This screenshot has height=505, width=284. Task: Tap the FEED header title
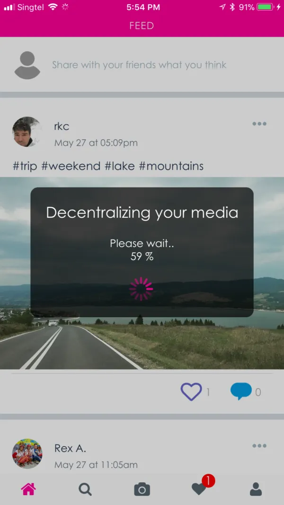pos(142,26)
